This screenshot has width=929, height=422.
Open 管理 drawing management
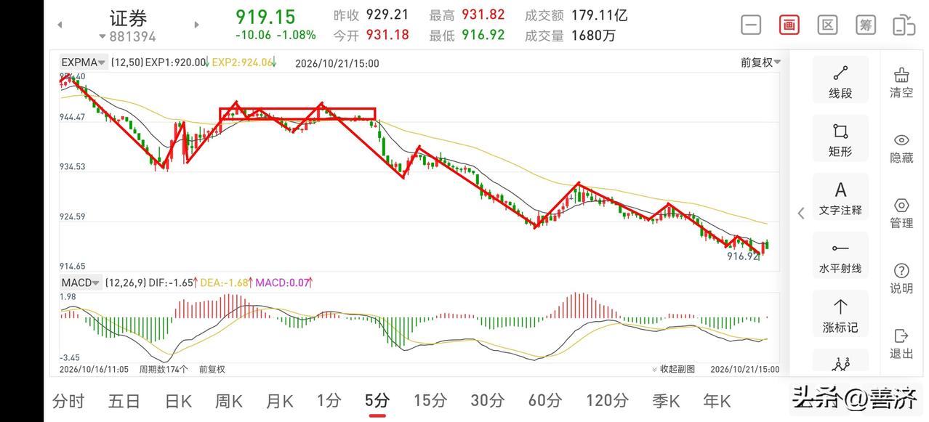coord(901,214)
